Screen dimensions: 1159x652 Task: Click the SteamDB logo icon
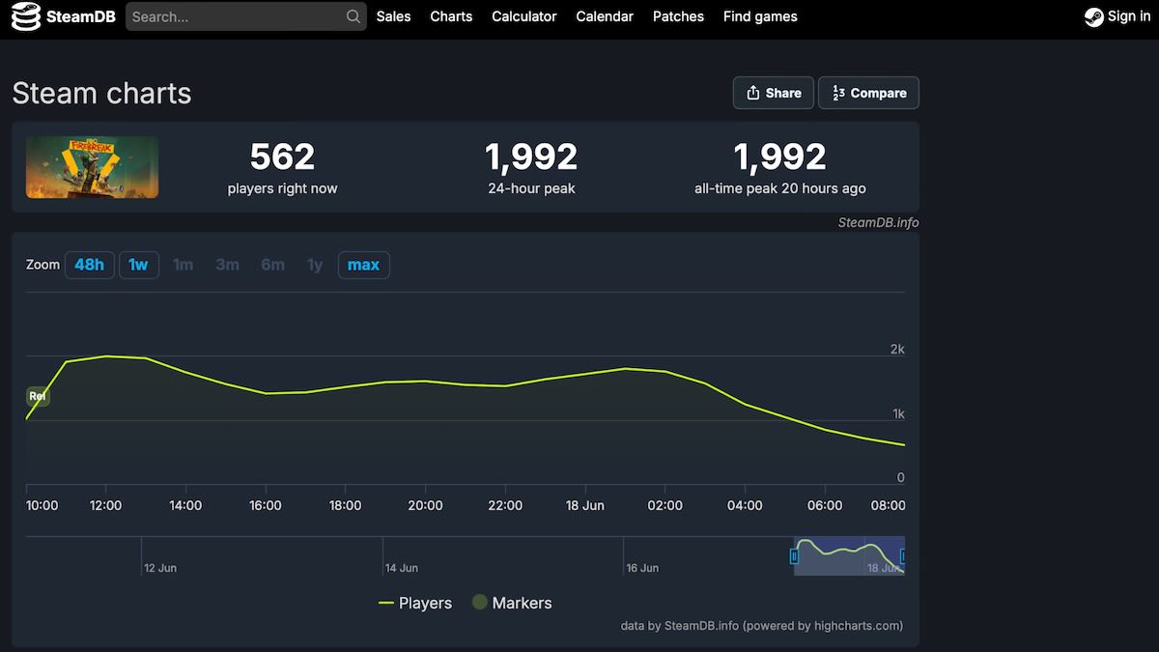[26, 16]
